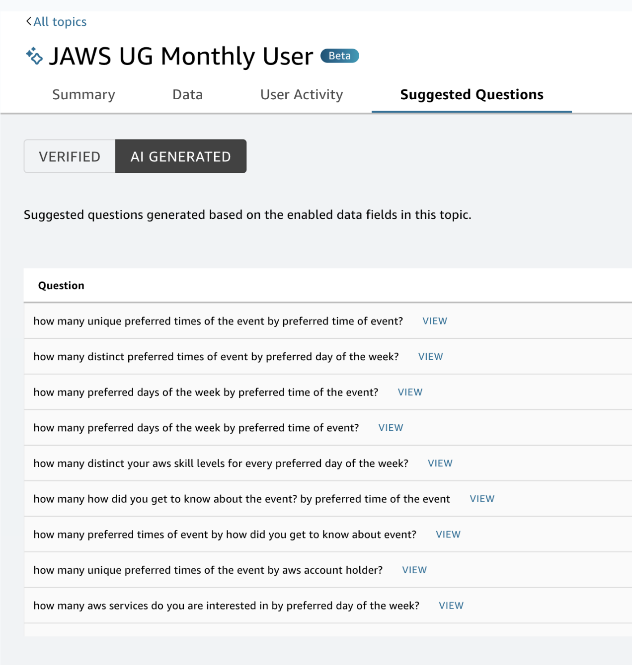Click the Question column header
The width and height of the screenshot is (632, 665).
(x=61, y=285)
